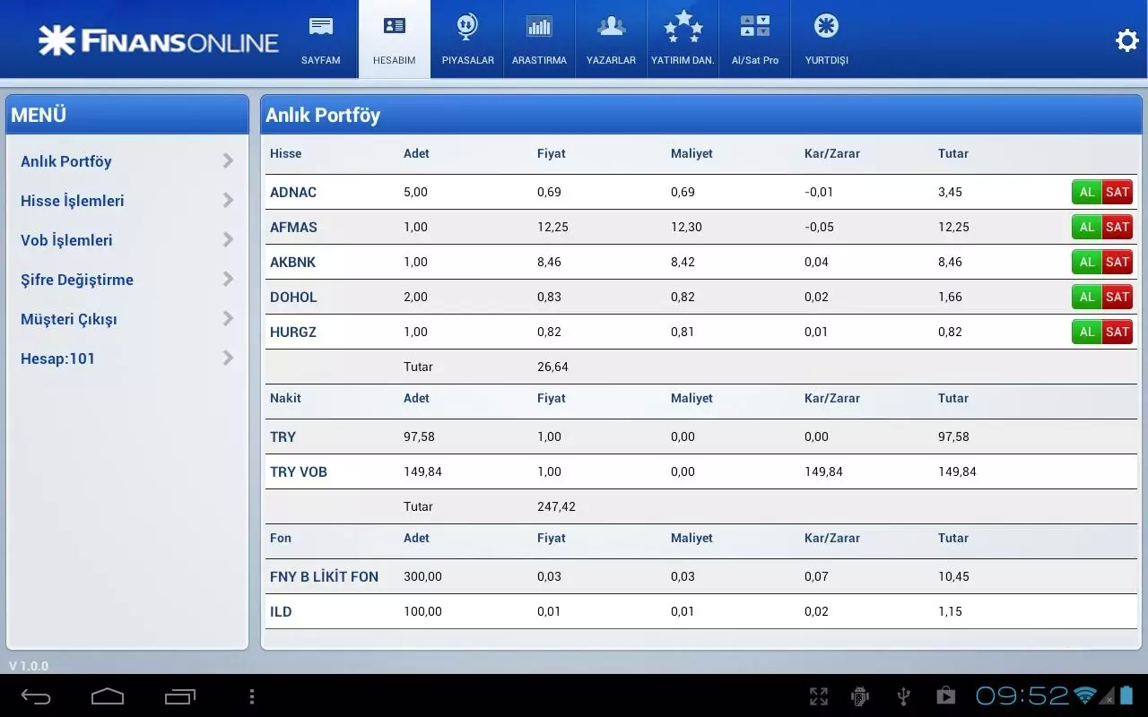Viewport: 1148px width, 717px height.
Task: Select Şifre Değiştirme to change password
Action: pyautogui.click(x=76, y=280)
